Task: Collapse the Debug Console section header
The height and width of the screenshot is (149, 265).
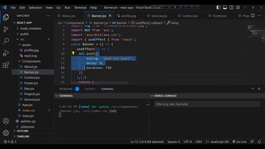Action: 165,96
